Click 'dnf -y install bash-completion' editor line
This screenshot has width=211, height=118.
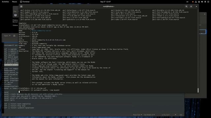click(x=17, y=104)
